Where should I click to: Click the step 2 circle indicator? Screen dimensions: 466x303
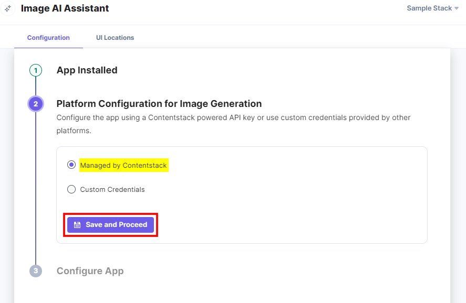tap(36, 104)
